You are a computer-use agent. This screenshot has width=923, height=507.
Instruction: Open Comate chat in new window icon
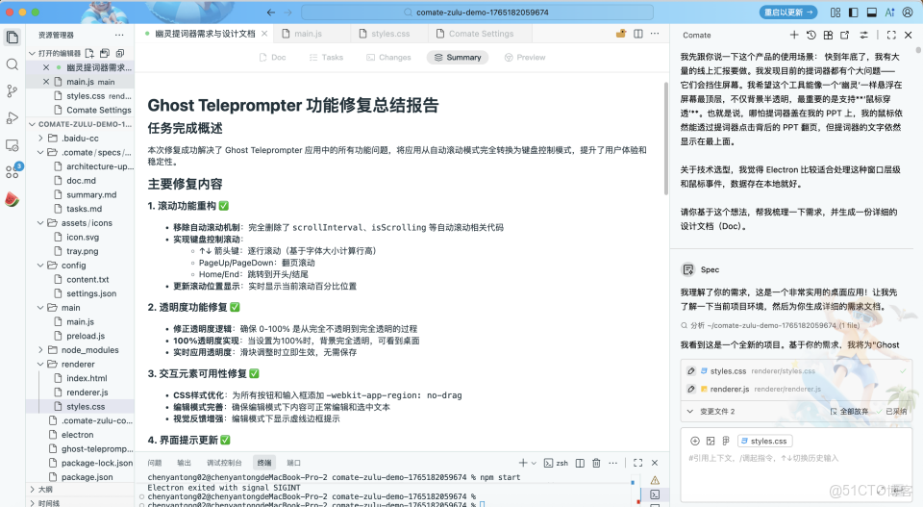point(845,35)
